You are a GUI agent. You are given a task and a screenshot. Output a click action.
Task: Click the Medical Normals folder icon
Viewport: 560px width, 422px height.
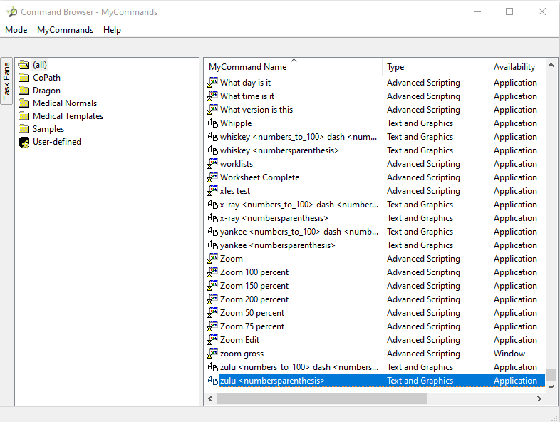pyautogui.click(x=24, y=103)
